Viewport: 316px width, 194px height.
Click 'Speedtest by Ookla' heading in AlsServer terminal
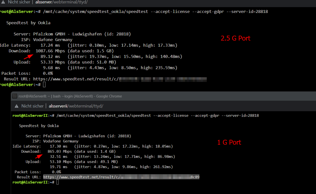click(x=28, y=23)
